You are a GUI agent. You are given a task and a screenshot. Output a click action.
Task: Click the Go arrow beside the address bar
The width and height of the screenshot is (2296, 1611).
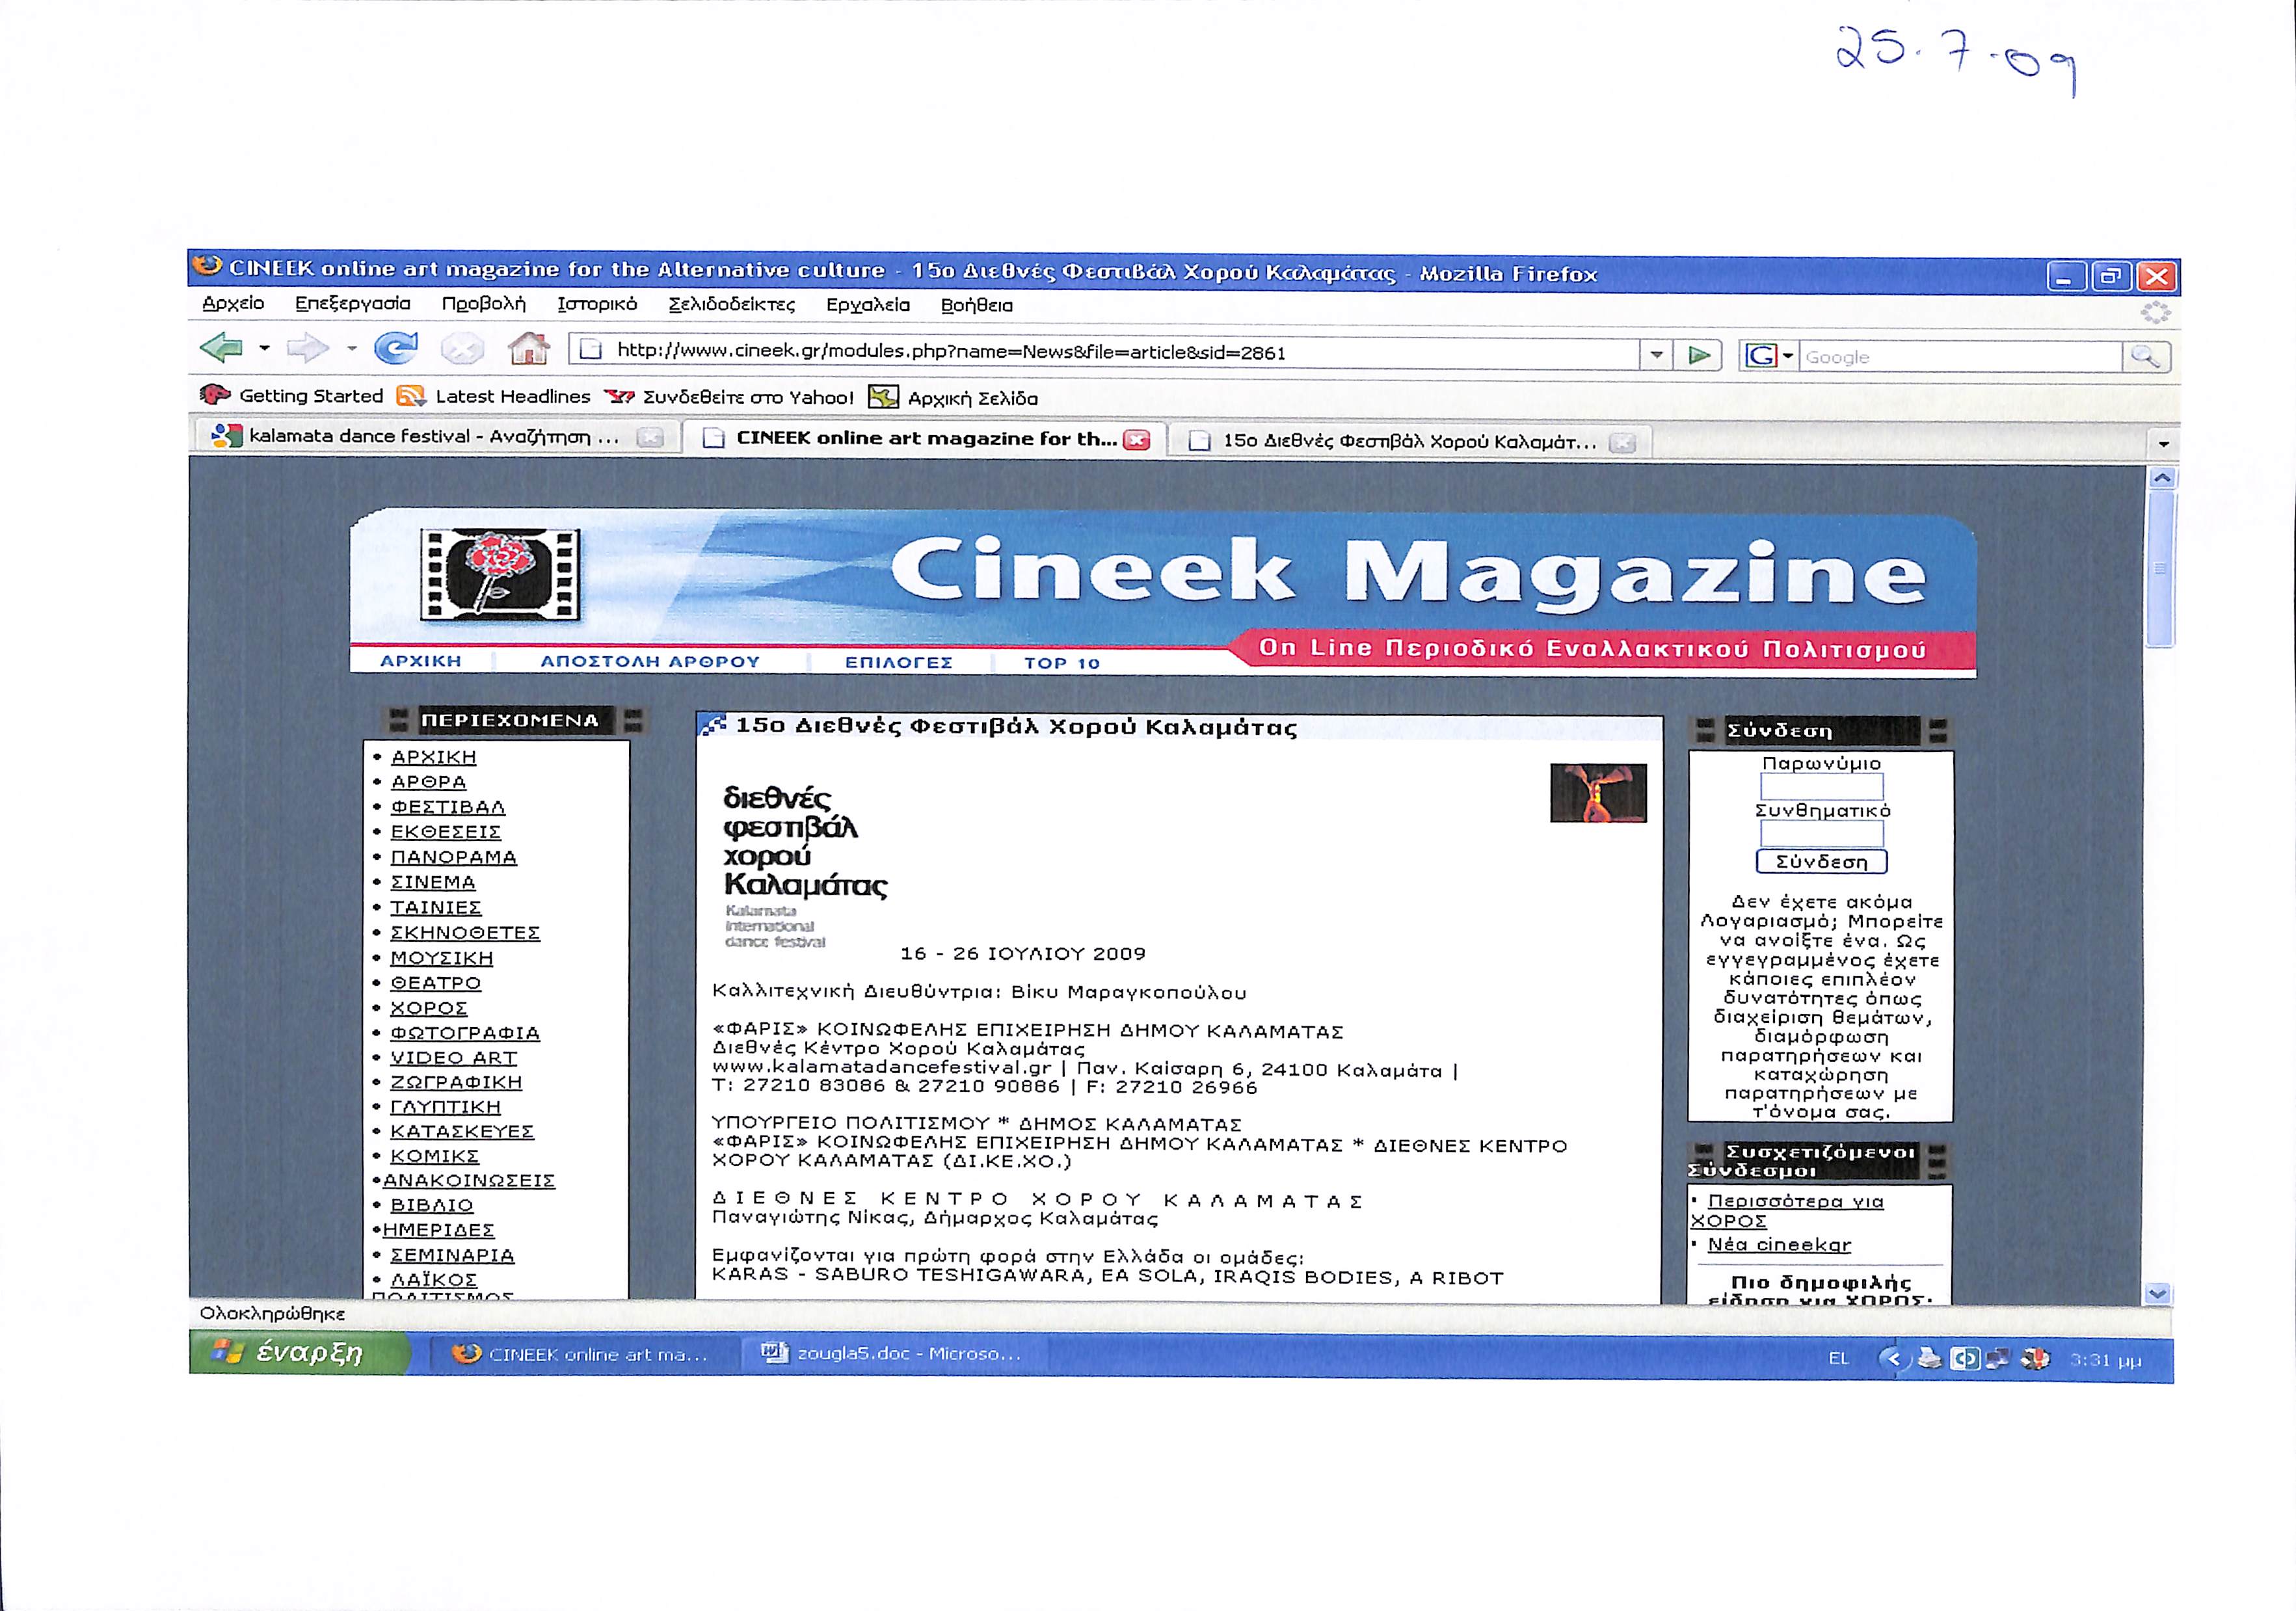click(1698, 355)
